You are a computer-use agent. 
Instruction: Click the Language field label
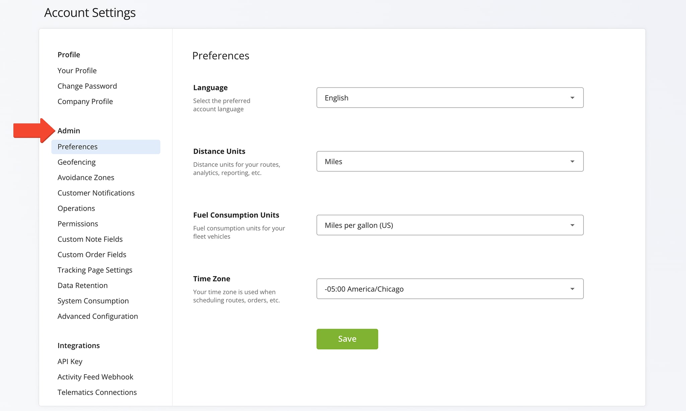[x=210, y=87]
